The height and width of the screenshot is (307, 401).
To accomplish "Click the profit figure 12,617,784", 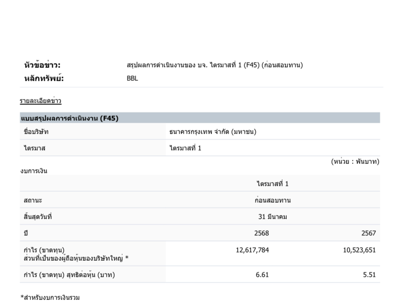I will [252, 251].
